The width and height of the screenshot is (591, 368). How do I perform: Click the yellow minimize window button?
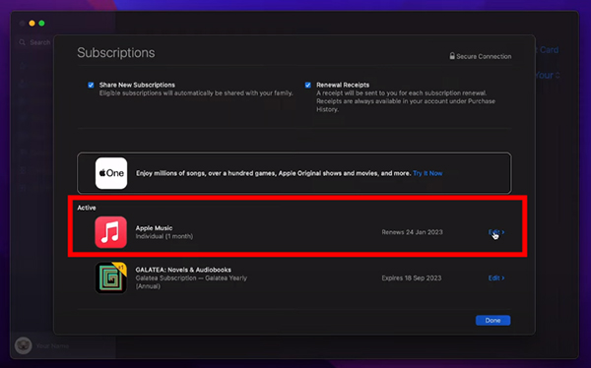tap(33, 24)
